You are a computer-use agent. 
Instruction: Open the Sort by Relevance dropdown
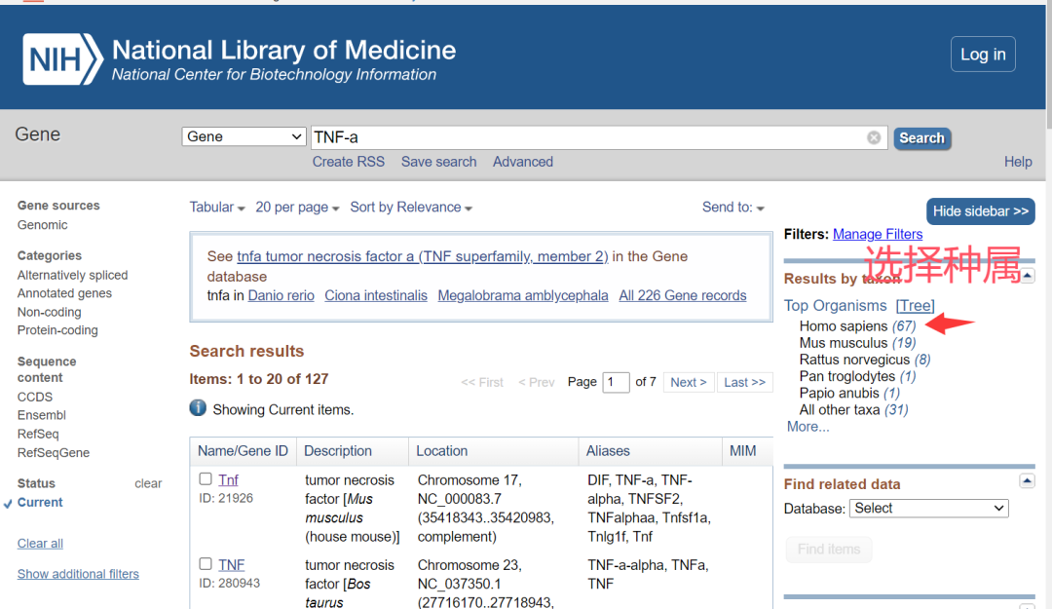tap(410, 208)
